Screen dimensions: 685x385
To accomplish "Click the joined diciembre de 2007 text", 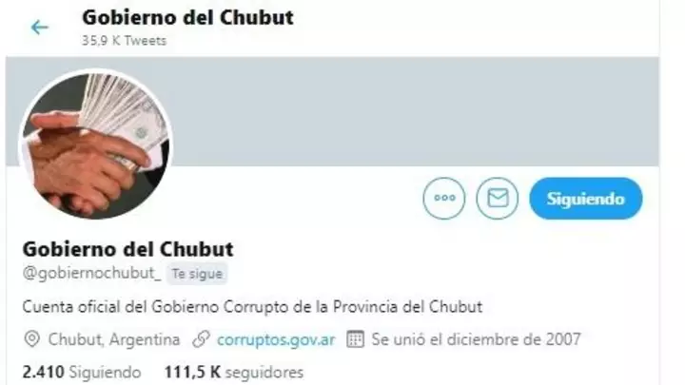I will 477,339.
